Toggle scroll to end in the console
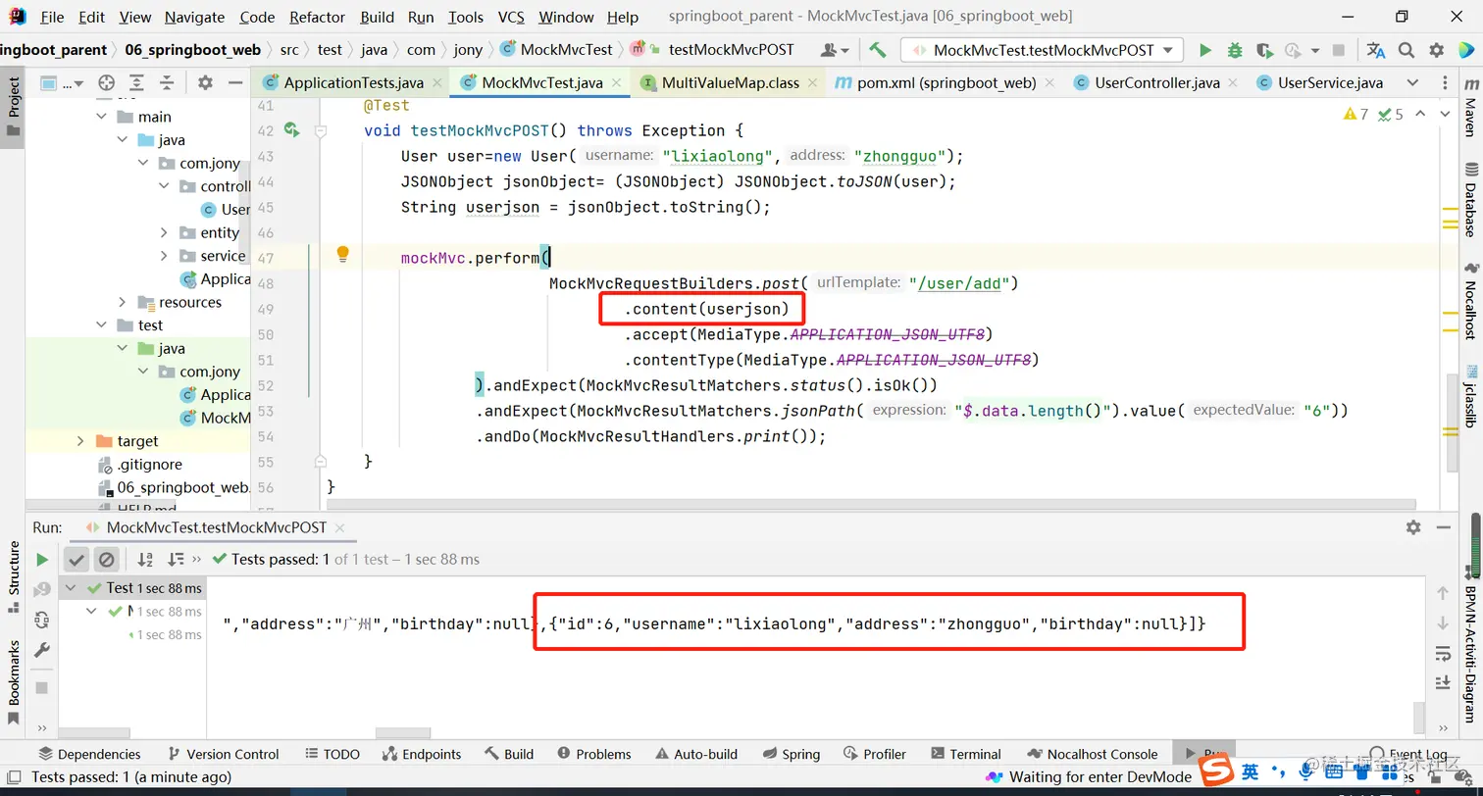 (1443, 682)
